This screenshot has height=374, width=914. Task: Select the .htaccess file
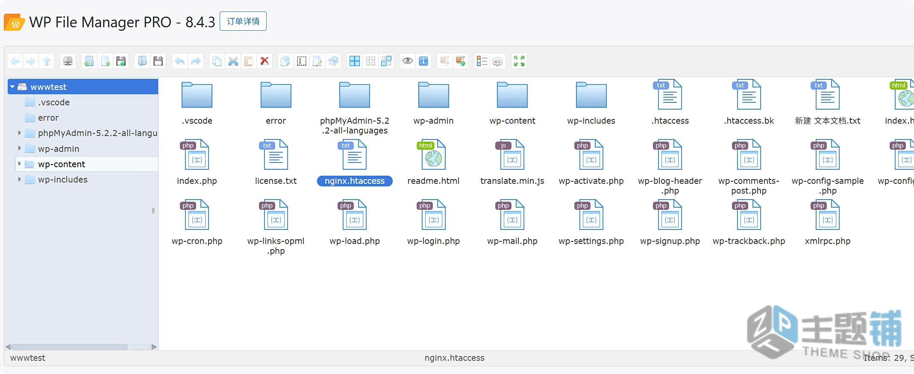(x=670, y=103)
